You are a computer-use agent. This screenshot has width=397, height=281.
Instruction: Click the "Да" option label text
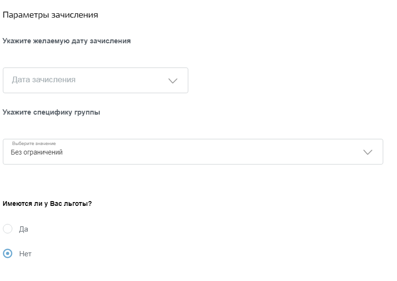[x=24, y=229]
